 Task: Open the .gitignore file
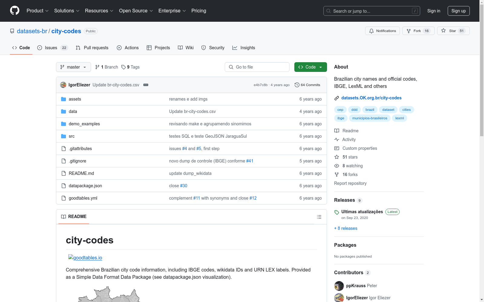[77, 161]
